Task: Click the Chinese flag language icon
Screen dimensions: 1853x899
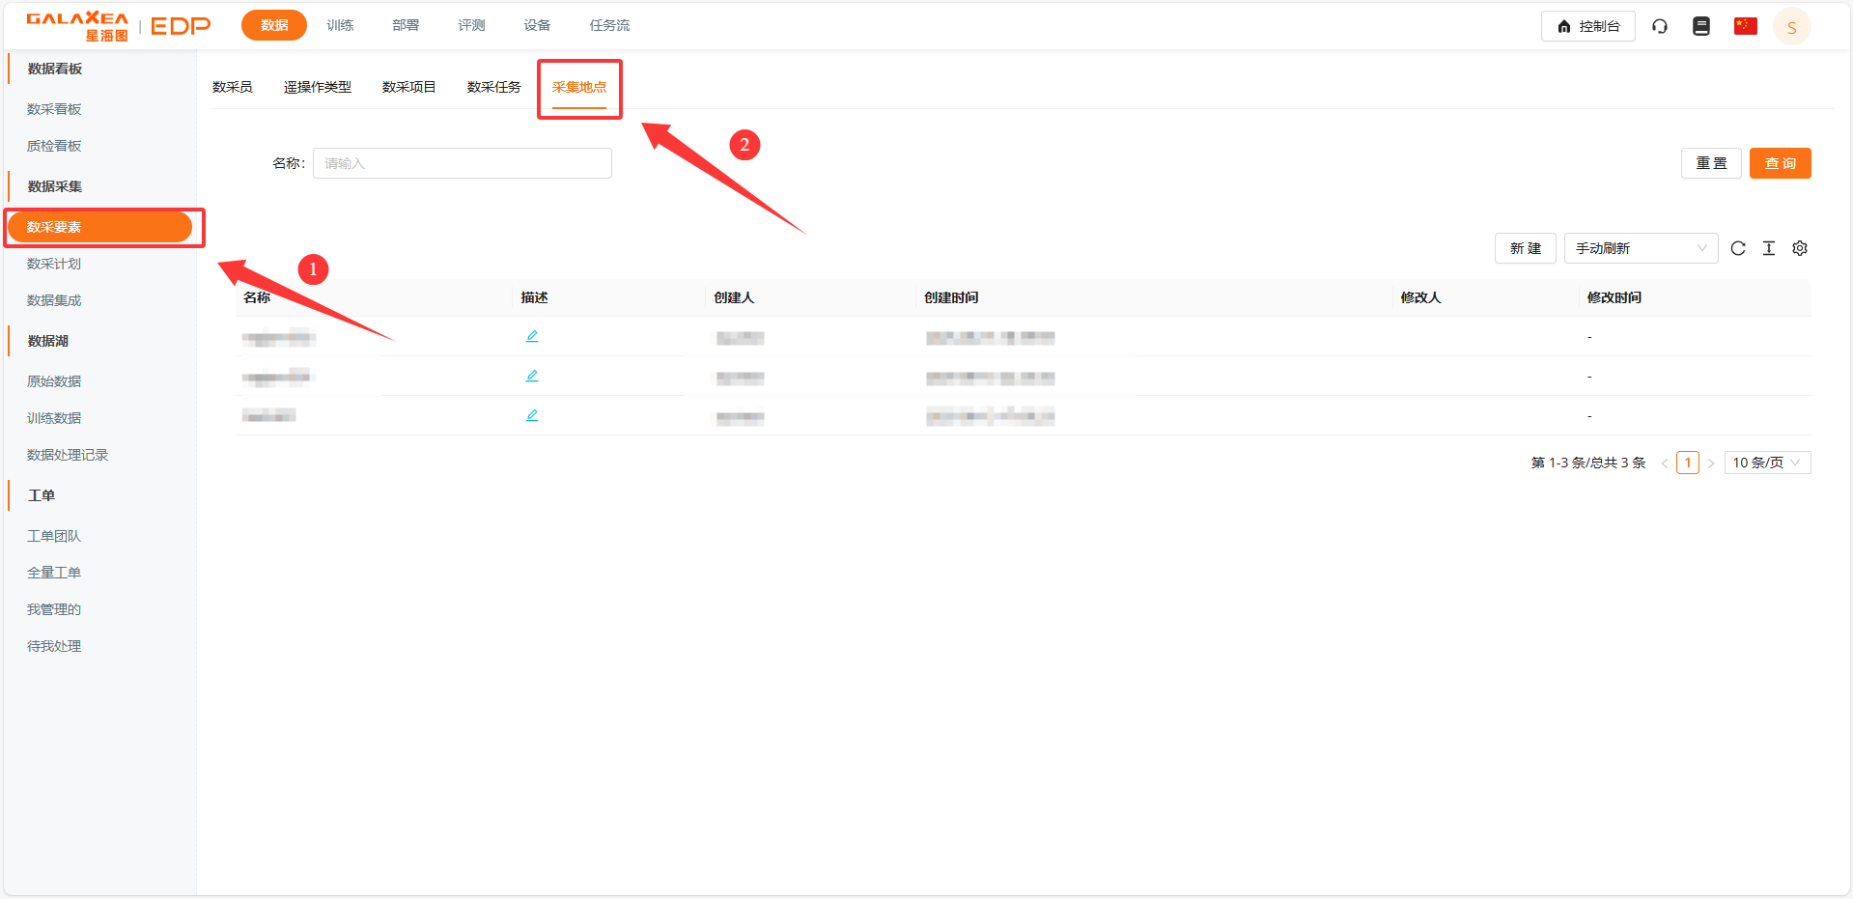Action: 1745,26
